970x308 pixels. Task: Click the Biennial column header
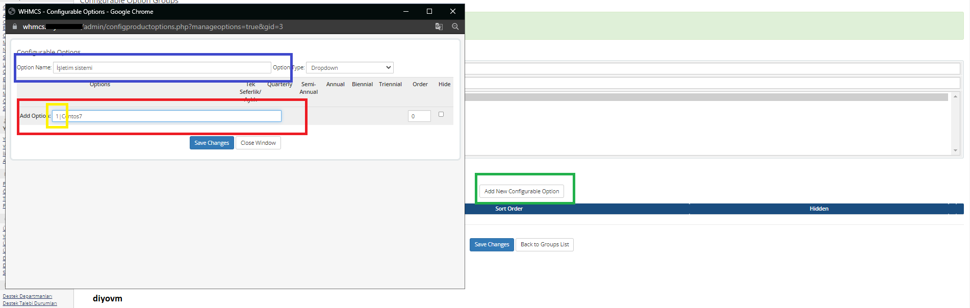click(x=362, y=84)
